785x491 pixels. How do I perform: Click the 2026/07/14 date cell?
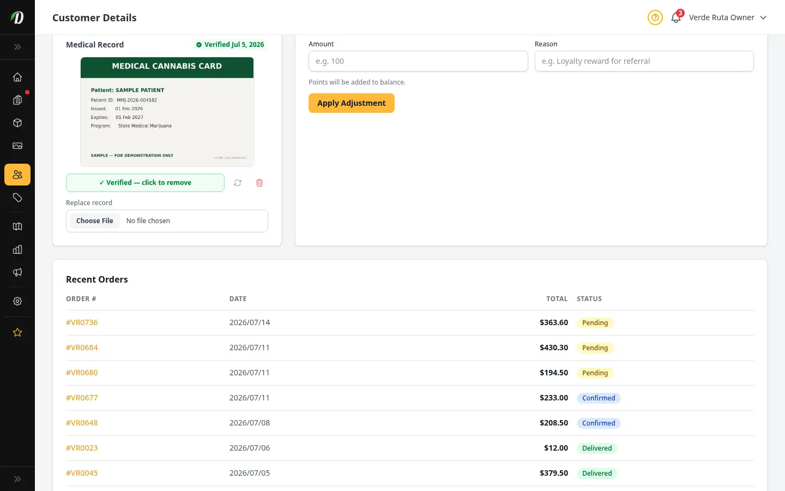pyautogui.click(x=250, y=322)
